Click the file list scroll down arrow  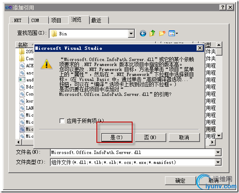[219, 135]
